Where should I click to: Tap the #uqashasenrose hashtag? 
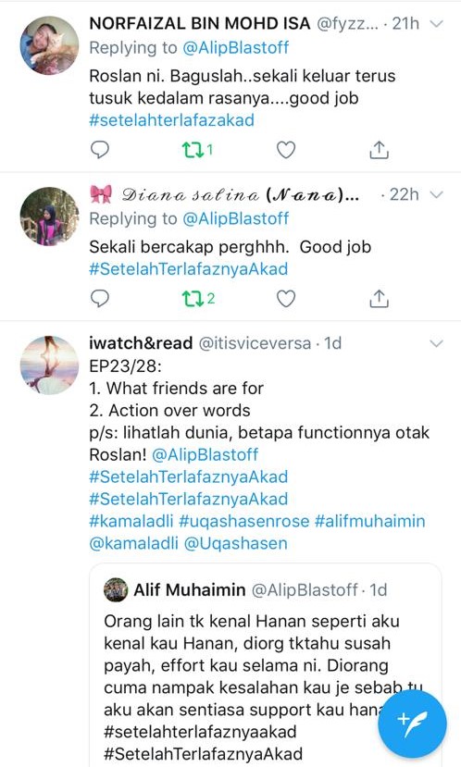243,521
